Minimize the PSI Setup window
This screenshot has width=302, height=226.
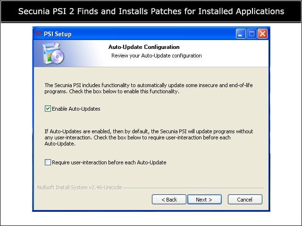pos(241,34)
